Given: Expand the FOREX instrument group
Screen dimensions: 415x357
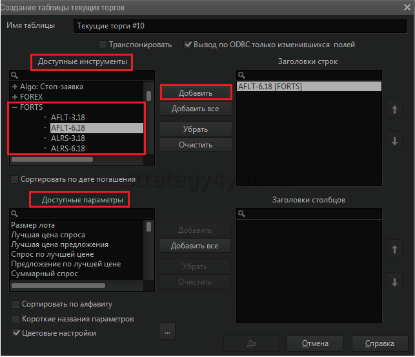Looking at the screenshot, I should click(x=15, y=96).
